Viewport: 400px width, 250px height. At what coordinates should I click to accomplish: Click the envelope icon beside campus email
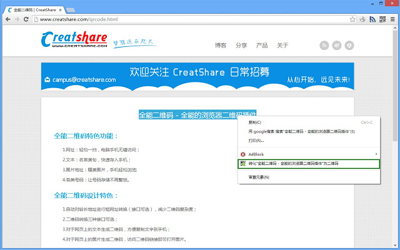pyautogui.click(x=47, y=79)
